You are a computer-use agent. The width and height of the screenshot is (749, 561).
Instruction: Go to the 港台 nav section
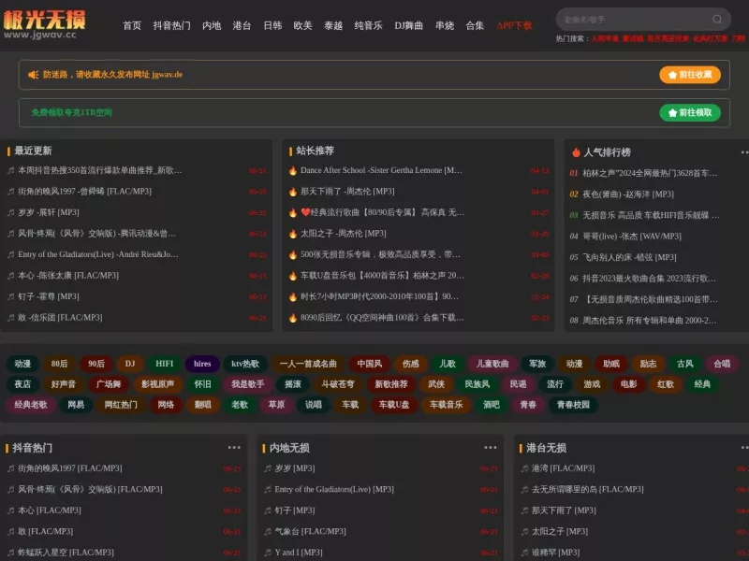(242, 25)
